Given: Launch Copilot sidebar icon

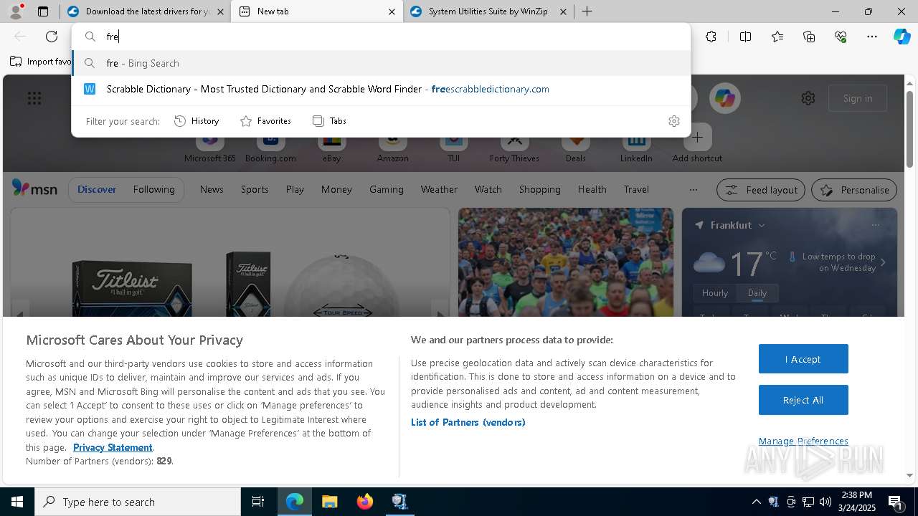Looking at the screenshot, I should click(x=902, y=37).
